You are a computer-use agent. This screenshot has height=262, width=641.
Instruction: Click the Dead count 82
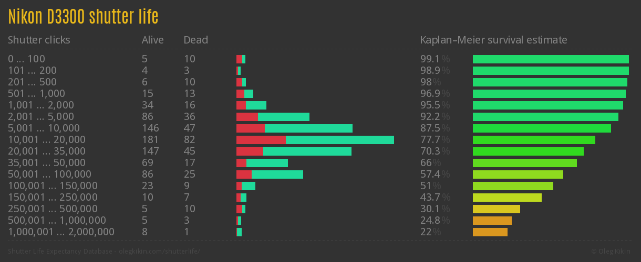[x=190, y=140]
